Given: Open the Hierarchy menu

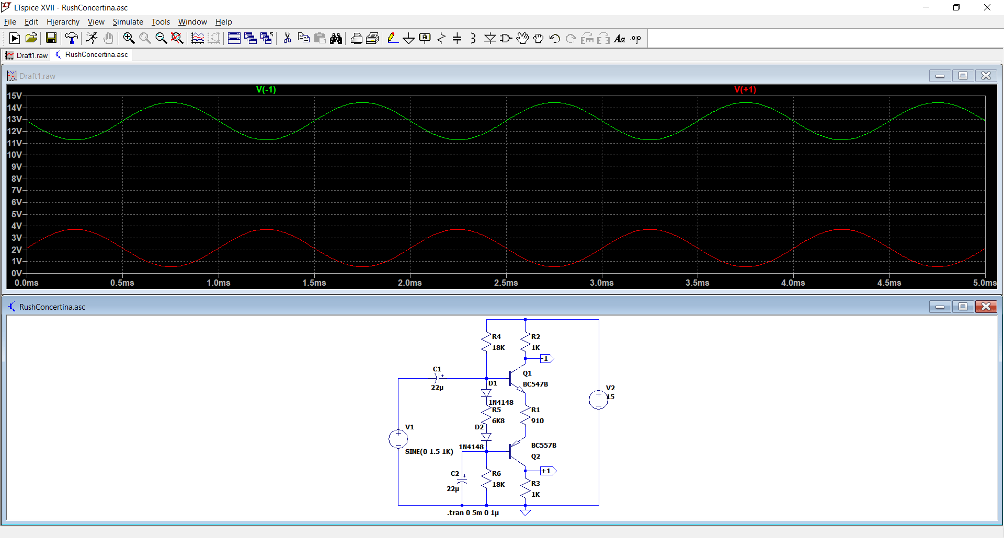Looking at the screenshot, I should point(63,21).
